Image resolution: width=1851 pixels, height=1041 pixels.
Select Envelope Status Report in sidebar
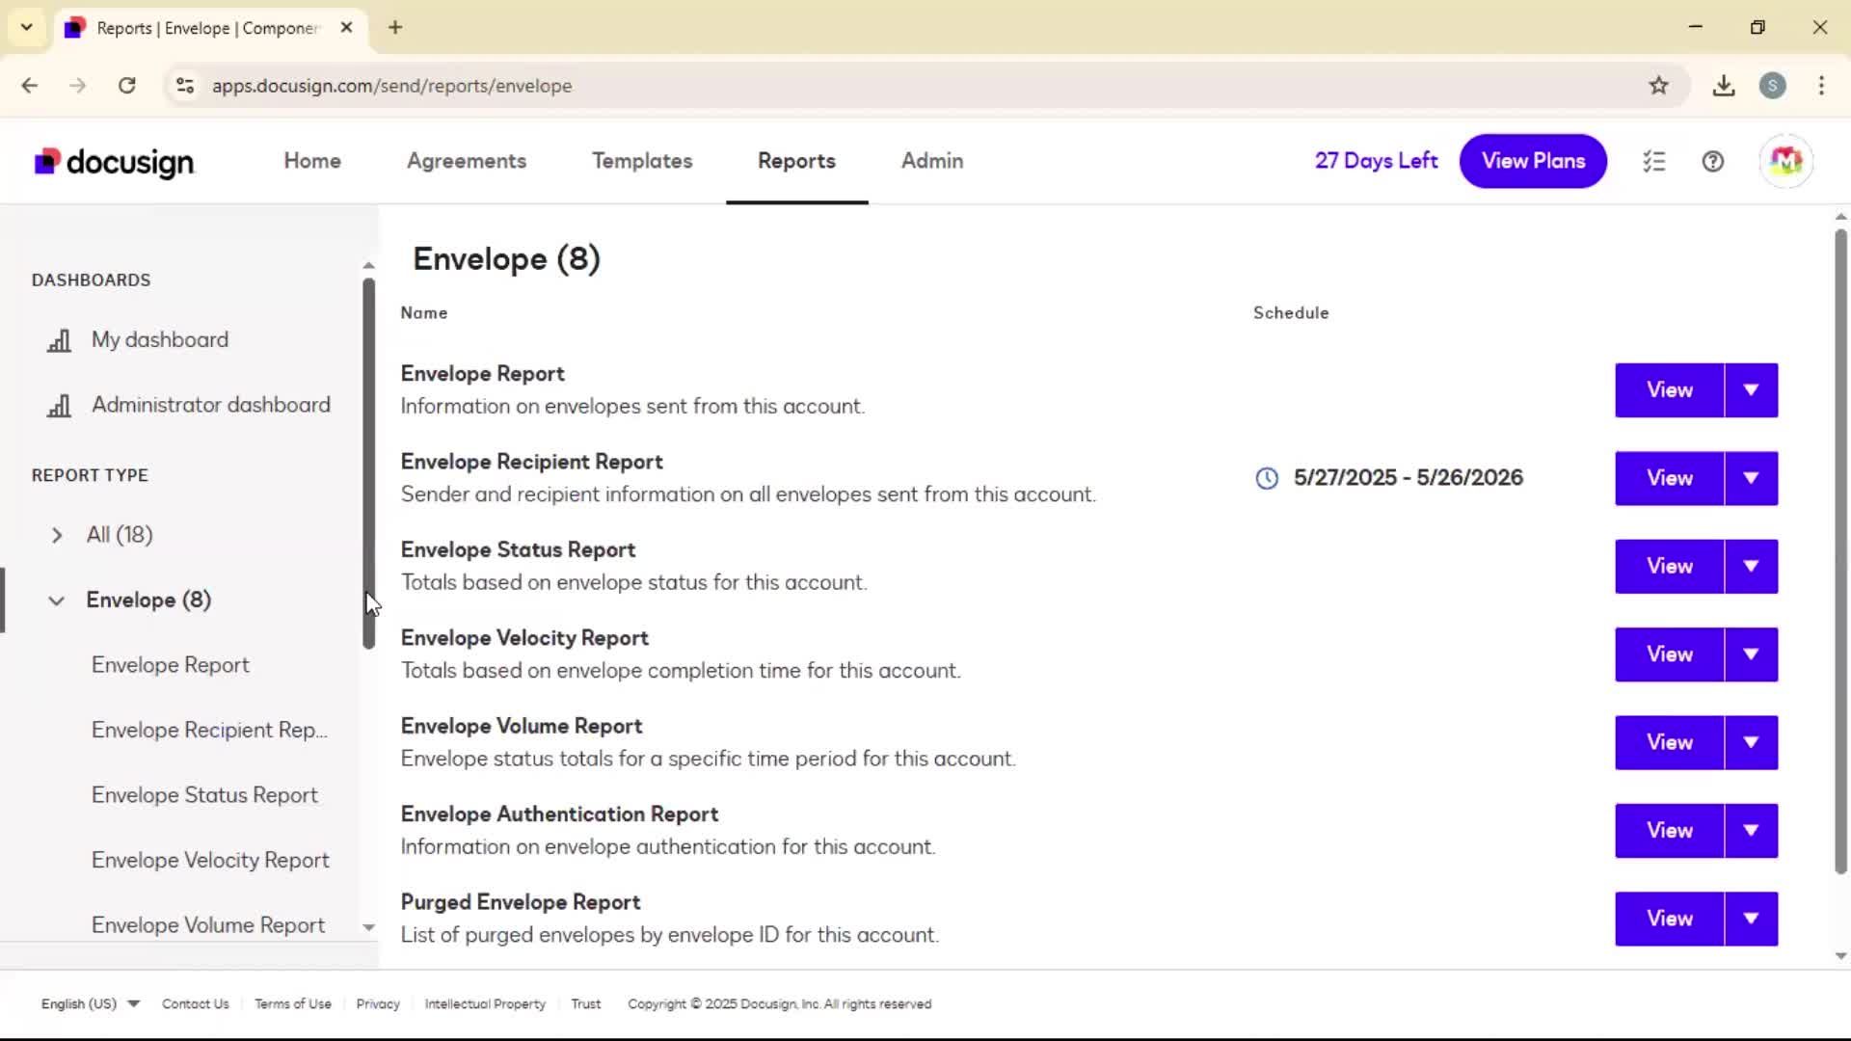(204, 795)
